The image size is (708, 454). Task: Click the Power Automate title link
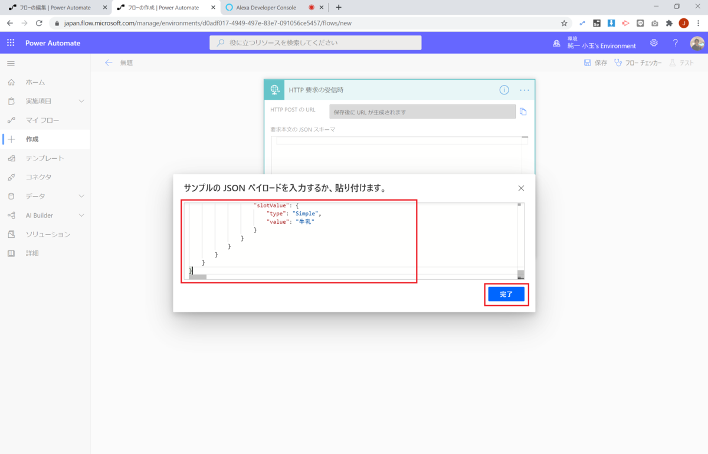tap(53, 43)
